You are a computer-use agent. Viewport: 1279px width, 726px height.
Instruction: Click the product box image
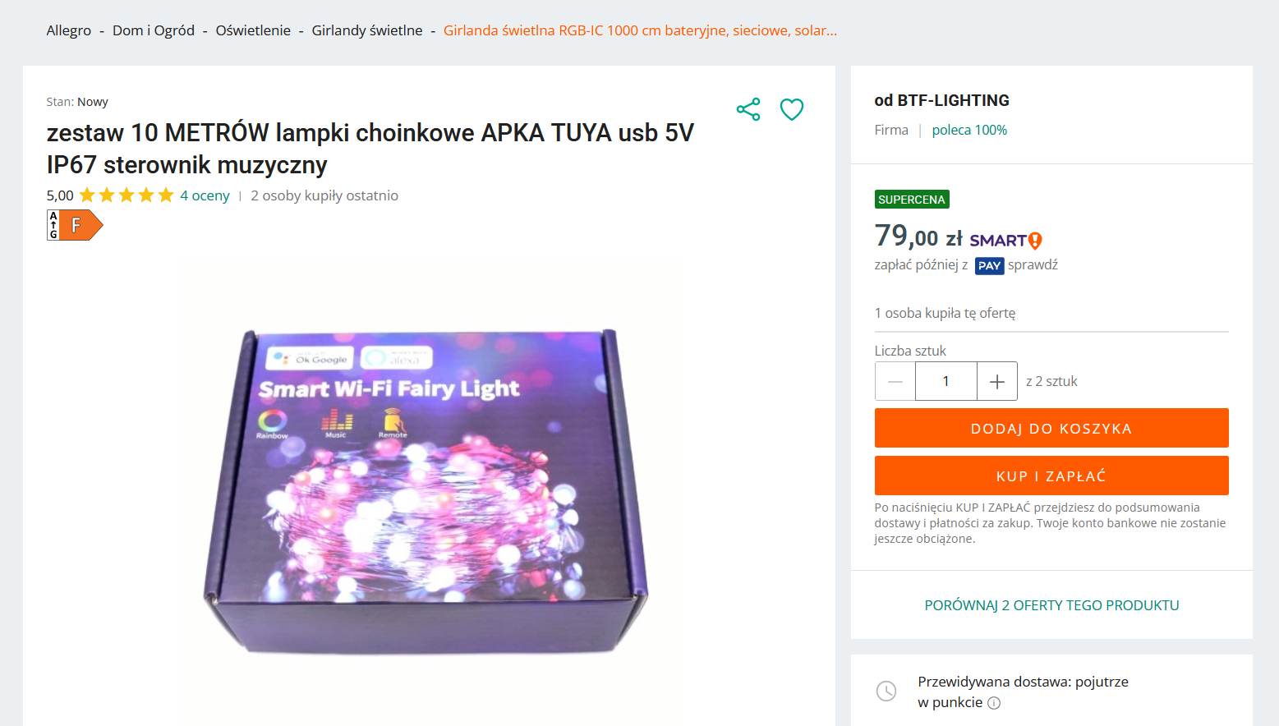(426, 491)
